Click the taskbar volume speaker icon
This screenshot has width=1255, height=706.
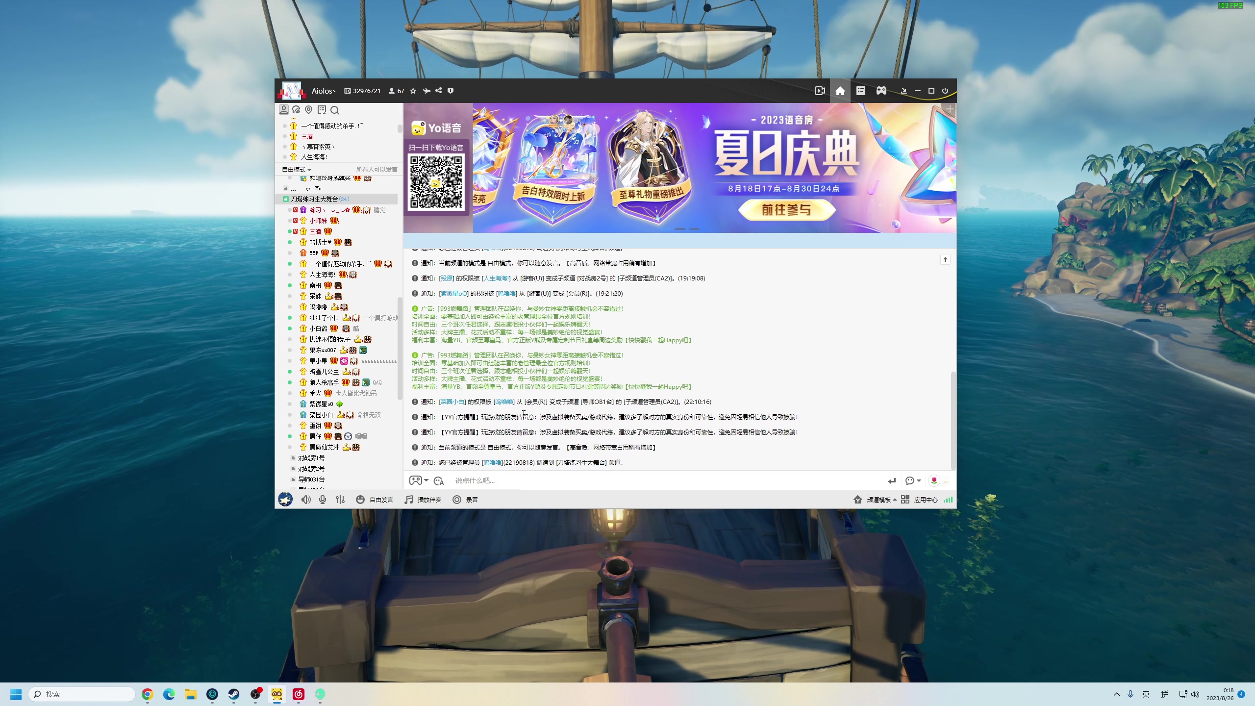1195,694
